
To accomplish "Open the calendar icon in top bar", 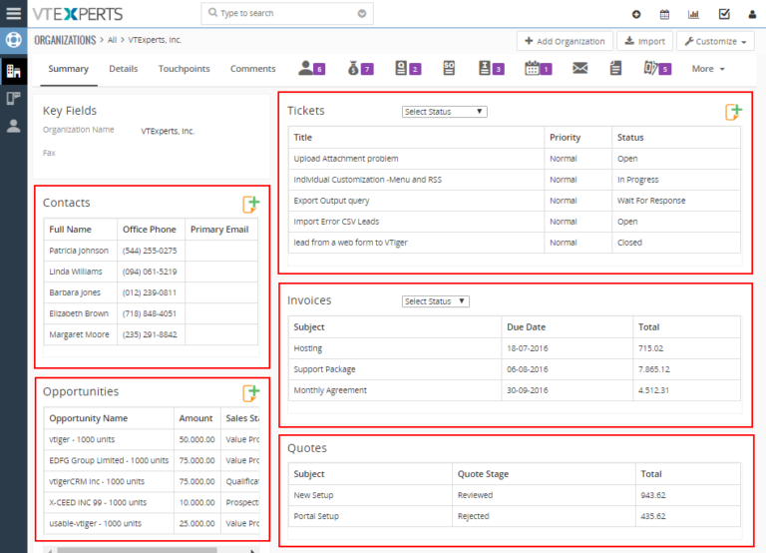I will pos(664,14).
